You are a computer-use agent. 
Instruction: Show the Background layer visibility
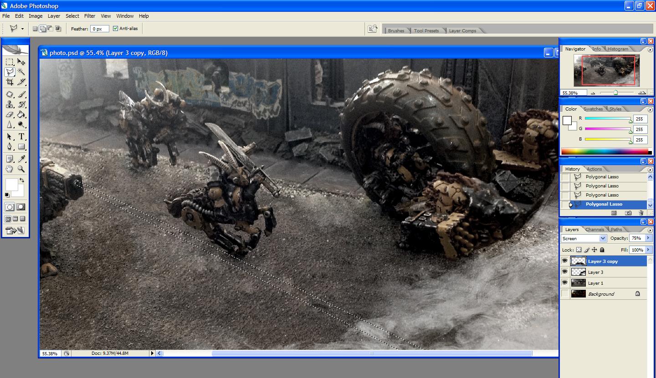coord(565,294)
